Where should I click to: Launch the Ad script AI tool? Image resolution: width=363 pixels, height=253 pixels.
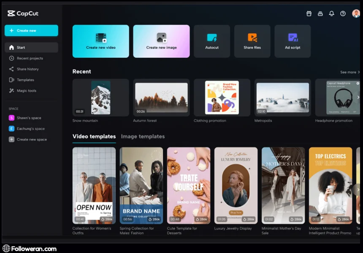pos(293,41)
